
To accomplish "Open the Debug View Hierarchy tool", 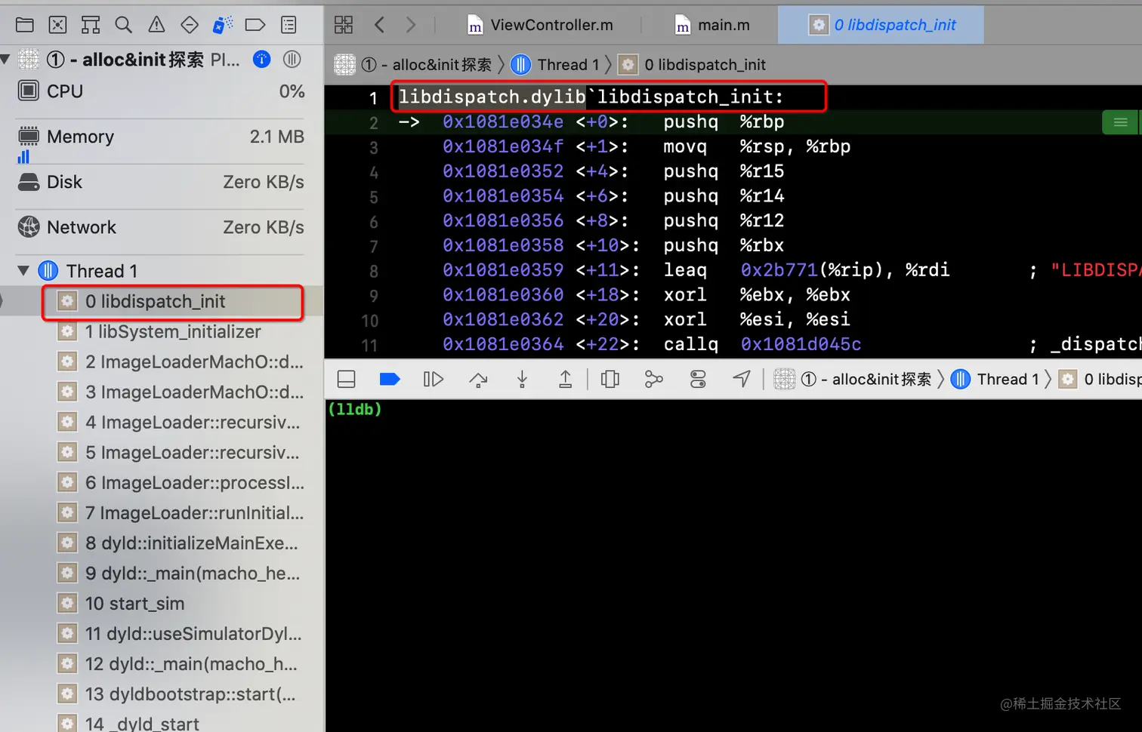I will point(610,379).
